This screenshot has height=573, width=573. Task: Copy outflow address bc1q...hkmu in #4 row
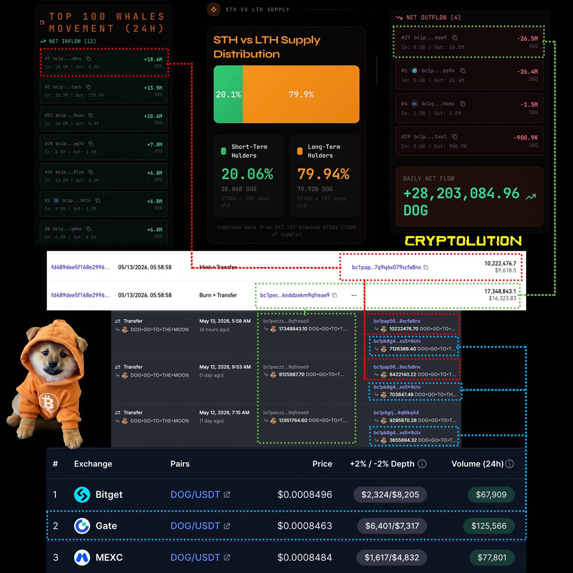pyautogui.click(x=463, y=104)
